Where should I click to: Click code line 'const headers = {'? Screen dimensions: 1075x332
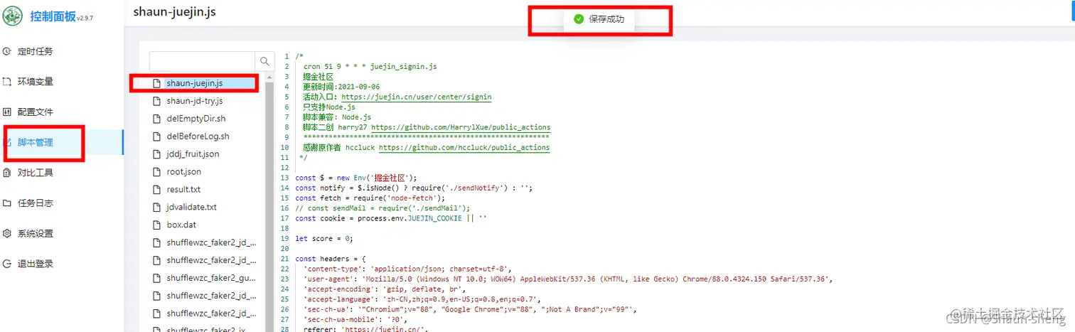click(330, 259)
